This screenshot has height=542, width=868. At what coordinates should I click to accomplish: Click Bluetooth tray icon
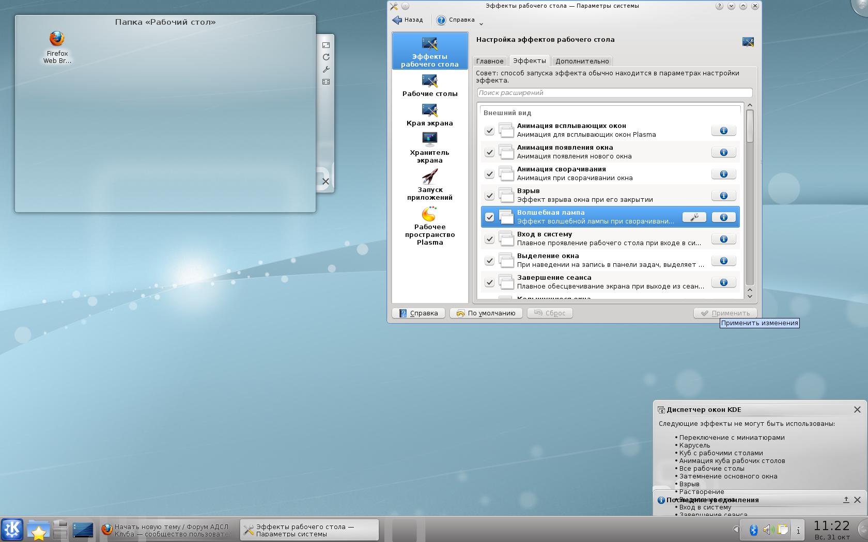click(753, 530)
